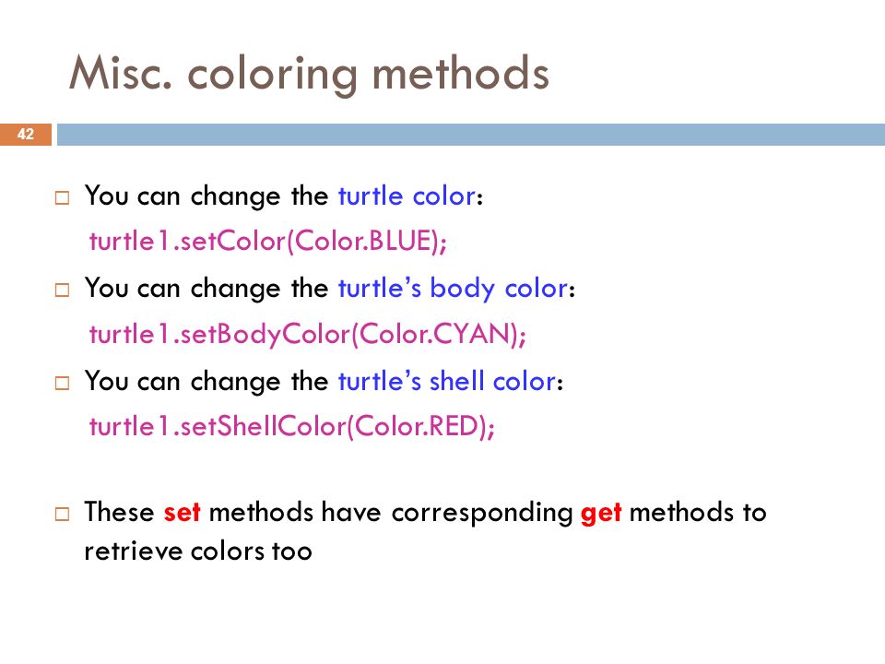Click the word 'corresponding' in last bullet
The image size is (885, 664).
(x=482, y=514)
